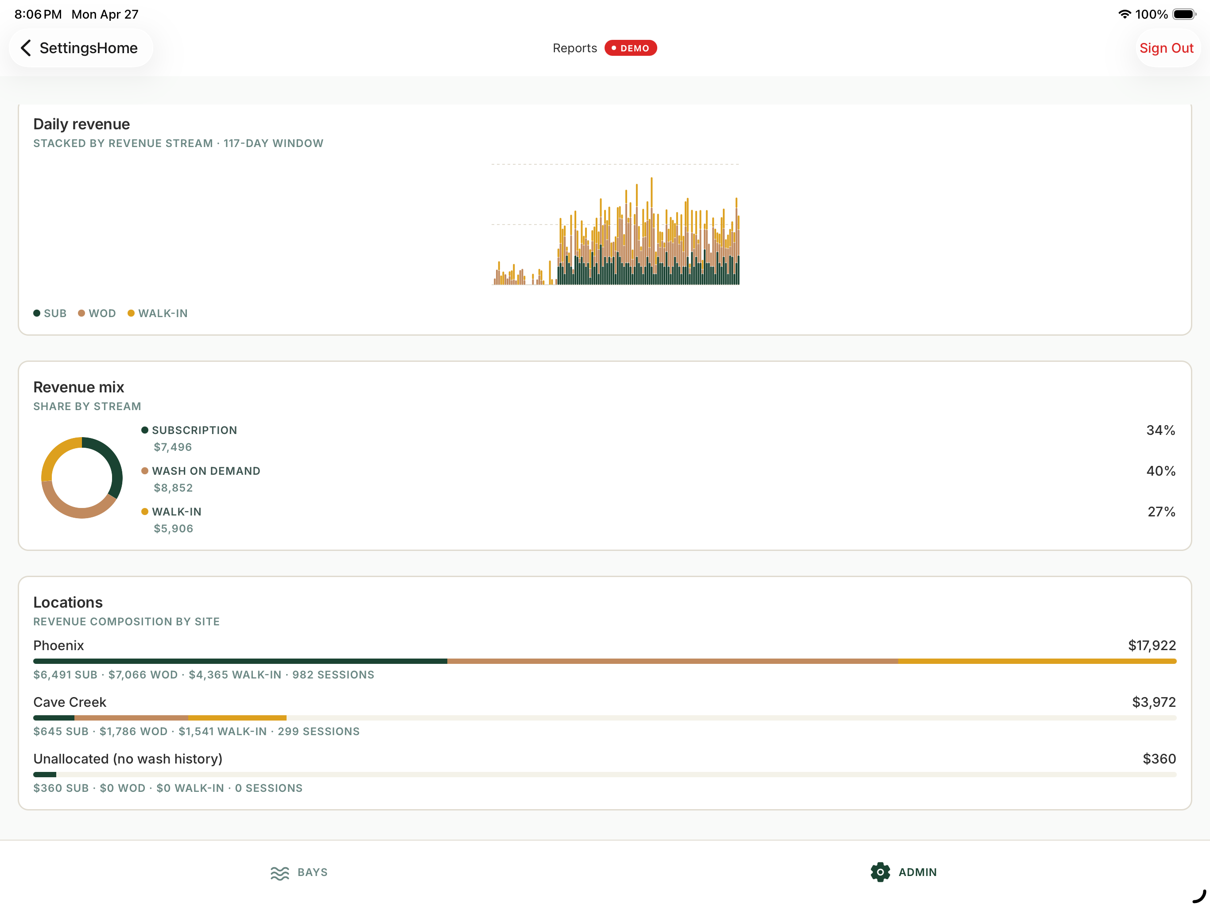Switch to the ADMIN tab
This screenshot has height=907, width=1210.
[x=904, y=872]
